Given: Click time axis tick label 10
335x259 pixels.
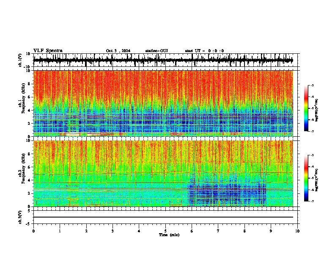Looking at the screenshot, I should pyautogui.click(x=297, y=231).
